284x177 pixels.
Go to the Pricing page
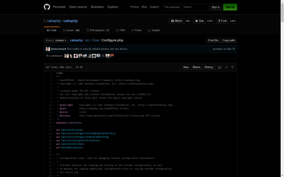click(135, 7)
